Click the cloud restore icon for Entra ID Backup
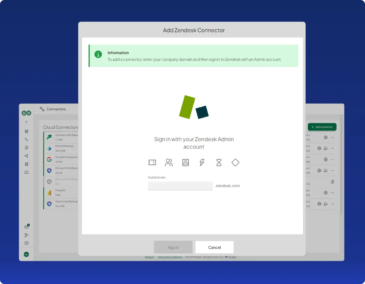The height and width of the screenshot is (284, 365). pos(326,148)
